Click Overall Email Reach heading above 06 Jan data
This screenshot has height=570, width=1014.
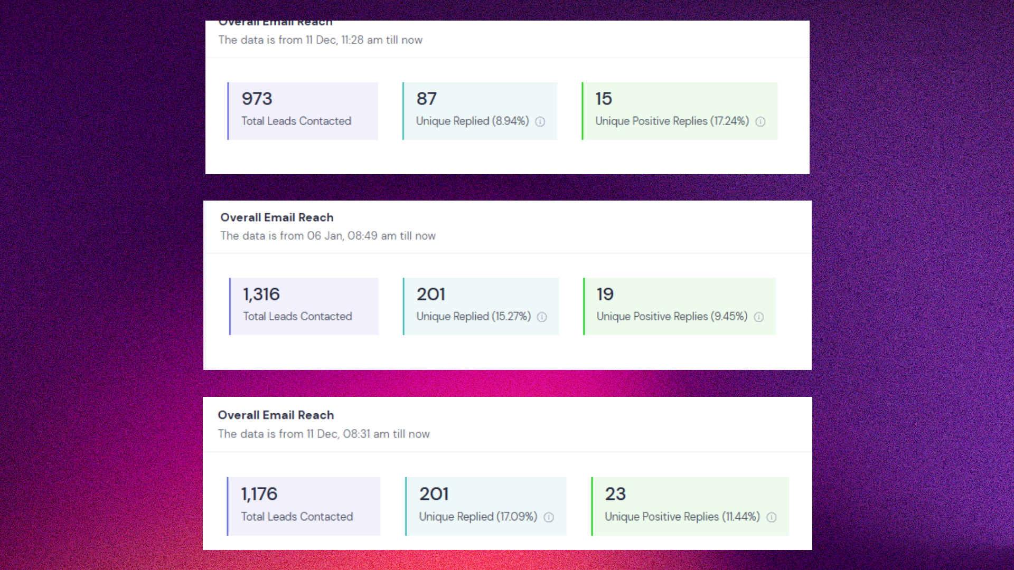pos(277,217)
